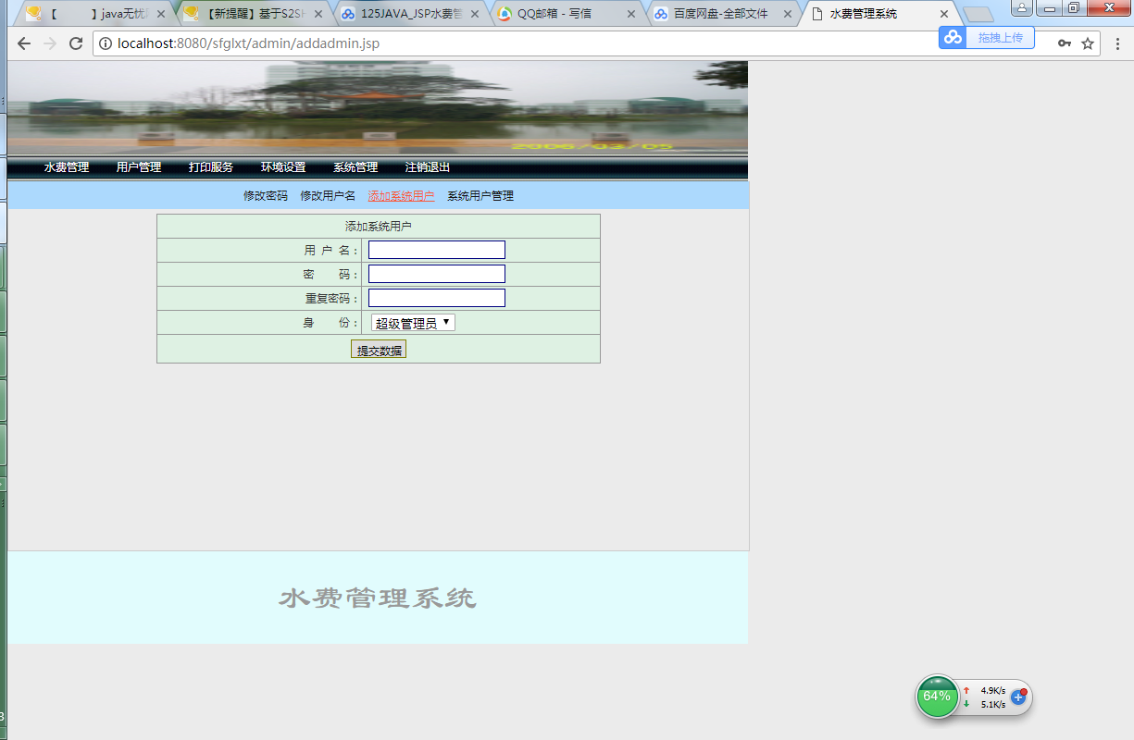Close the 新提醒 S2SH tab
The width and height of the screenshot is (1134, 740).
pyautogui.click(x=317, y=14)
